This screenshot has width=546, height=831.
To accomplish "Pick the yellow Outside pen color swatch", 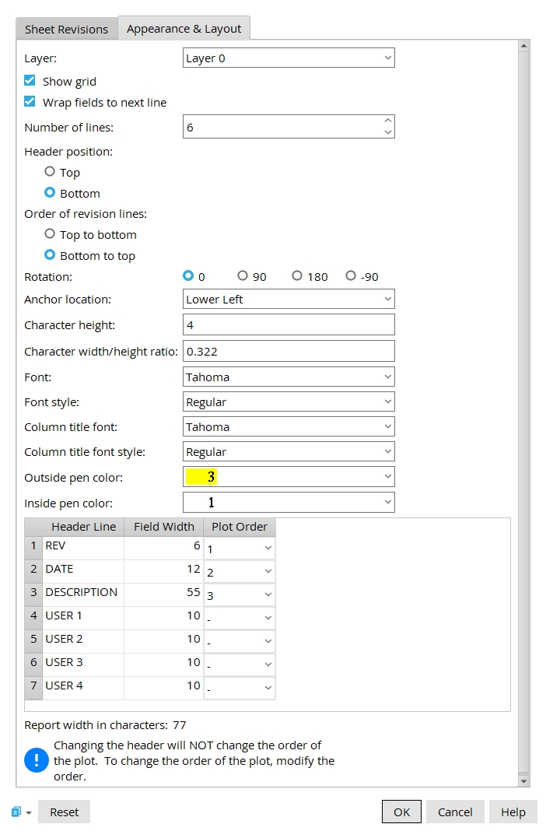I will pos(201,477).
